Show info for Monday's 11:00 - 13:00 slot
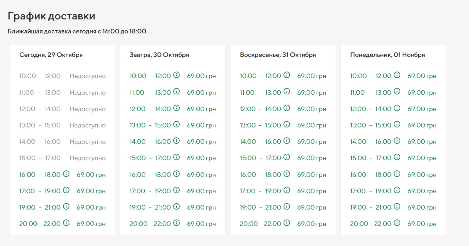469x246 pixels. point(397,91)
